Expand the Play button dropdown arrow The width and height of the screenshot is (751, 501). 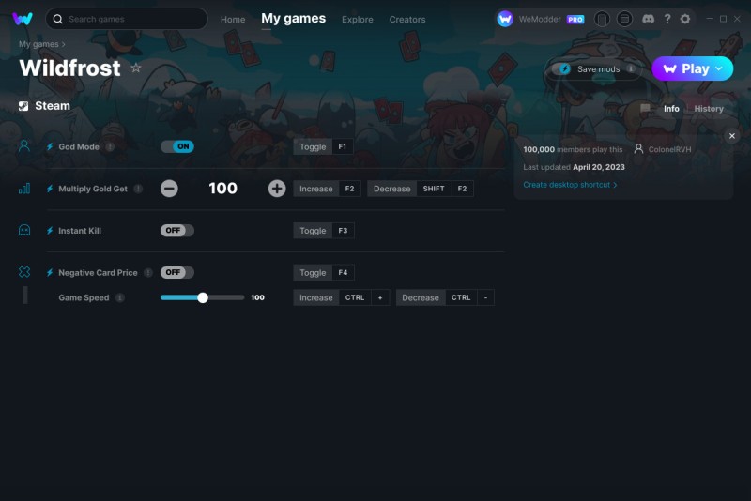719,68
